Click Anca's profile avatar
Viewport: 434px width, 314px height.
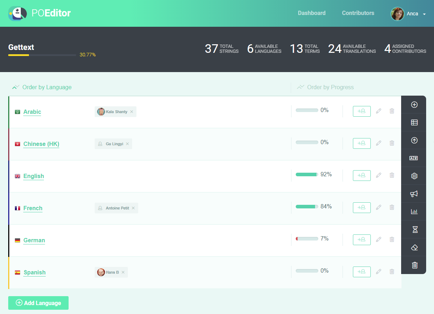[x=398, y=14]
